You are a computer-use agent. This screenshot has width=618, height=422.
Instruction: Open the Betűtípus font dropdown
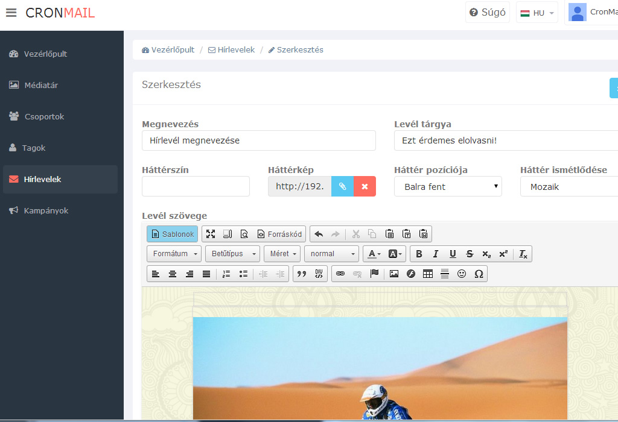232,254
